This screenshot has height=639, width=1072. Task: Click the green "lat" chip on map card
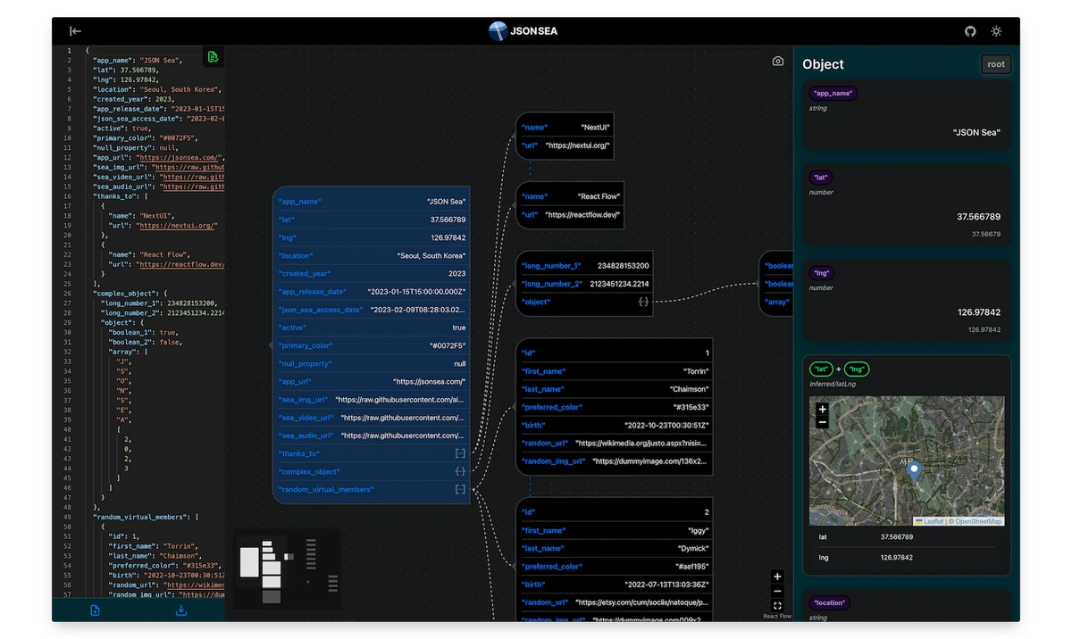point(822,369)
